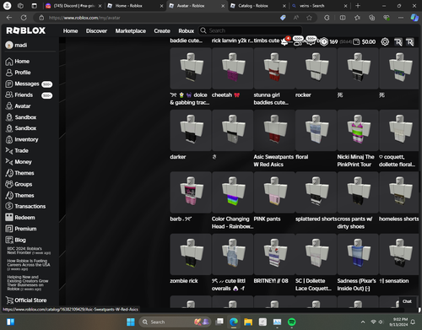
Task: Click the Roblox logo
Action: pos(26,30)
